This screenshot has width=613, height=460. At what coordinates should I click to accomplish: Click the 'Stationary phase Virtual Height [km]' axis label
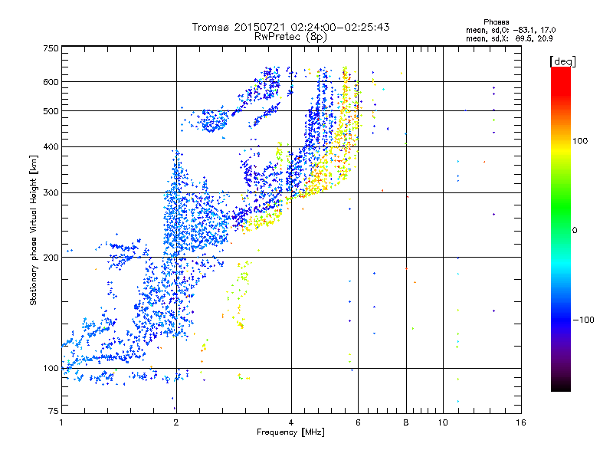pyautogui.click(x=34, y=230)
